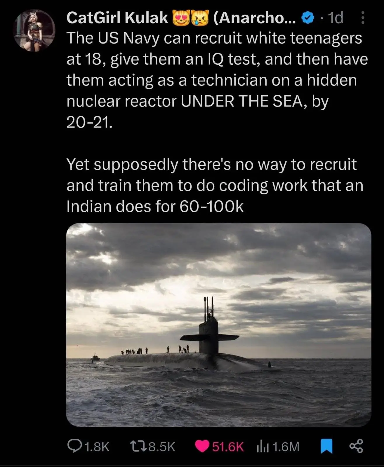Click the 1.6M views count
The height and width of the screenshot is (467, 384).
click(286, 447)
